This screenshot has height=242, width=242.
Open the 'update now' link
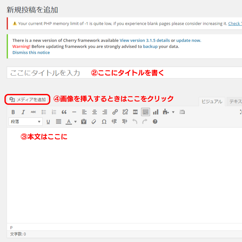tap(188, 40)
